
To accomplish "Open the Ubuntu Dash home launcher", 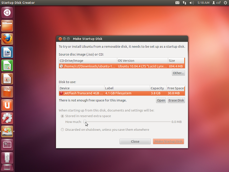I will click(7, 13).
